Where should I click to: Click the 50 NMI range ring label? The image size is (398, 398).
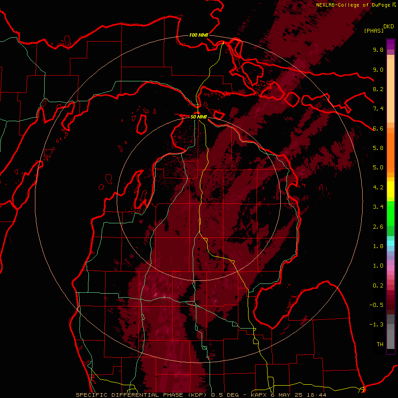(199, 117)
